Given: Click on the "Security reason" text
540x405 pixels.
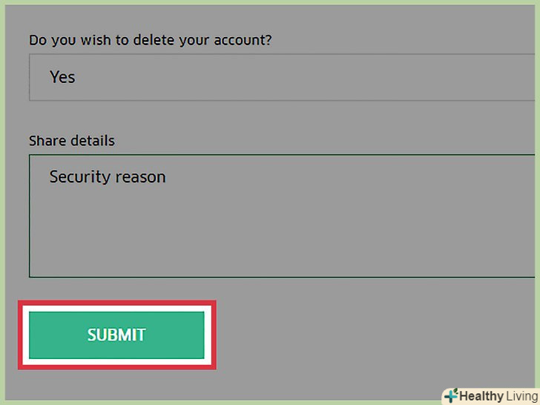Looking at the screenshot, I should tap(108, 177).
